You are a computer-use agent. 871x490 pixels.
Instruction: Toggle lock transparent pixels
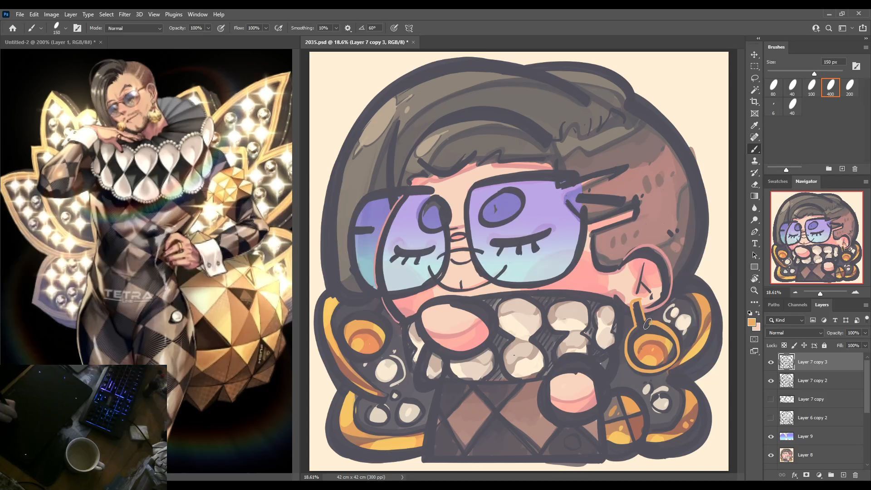784,346
